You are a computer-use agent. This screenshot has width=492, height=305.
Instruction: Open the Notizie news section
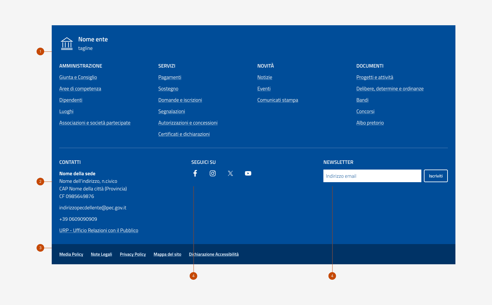(265, 77)
